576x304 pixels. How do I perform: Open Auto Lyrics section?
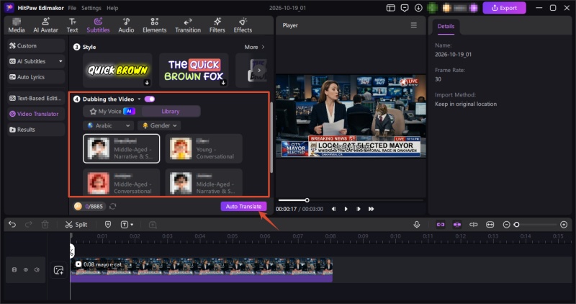click(36, 77)
